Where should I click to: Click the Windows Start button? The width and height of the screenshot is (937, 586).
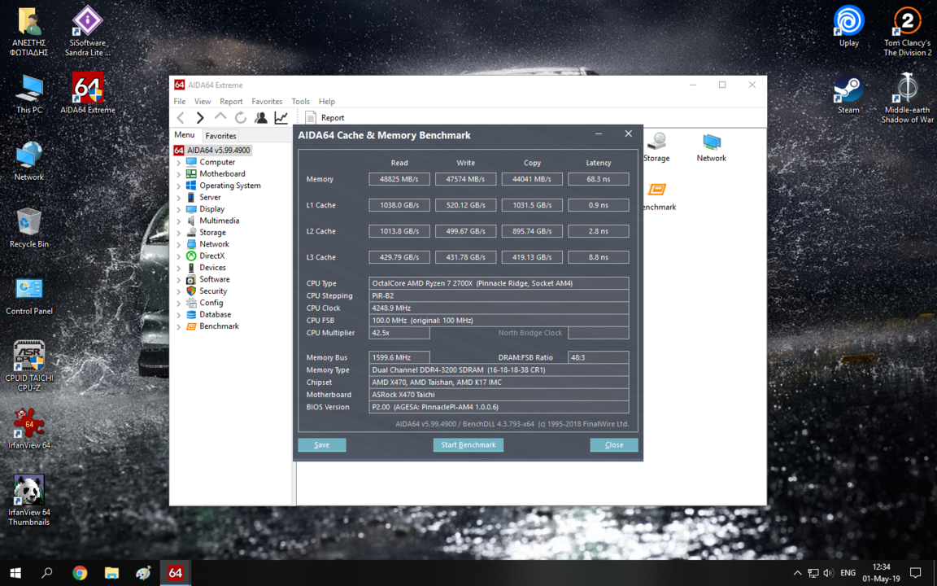pyautogui.click(x=15, y=573)
